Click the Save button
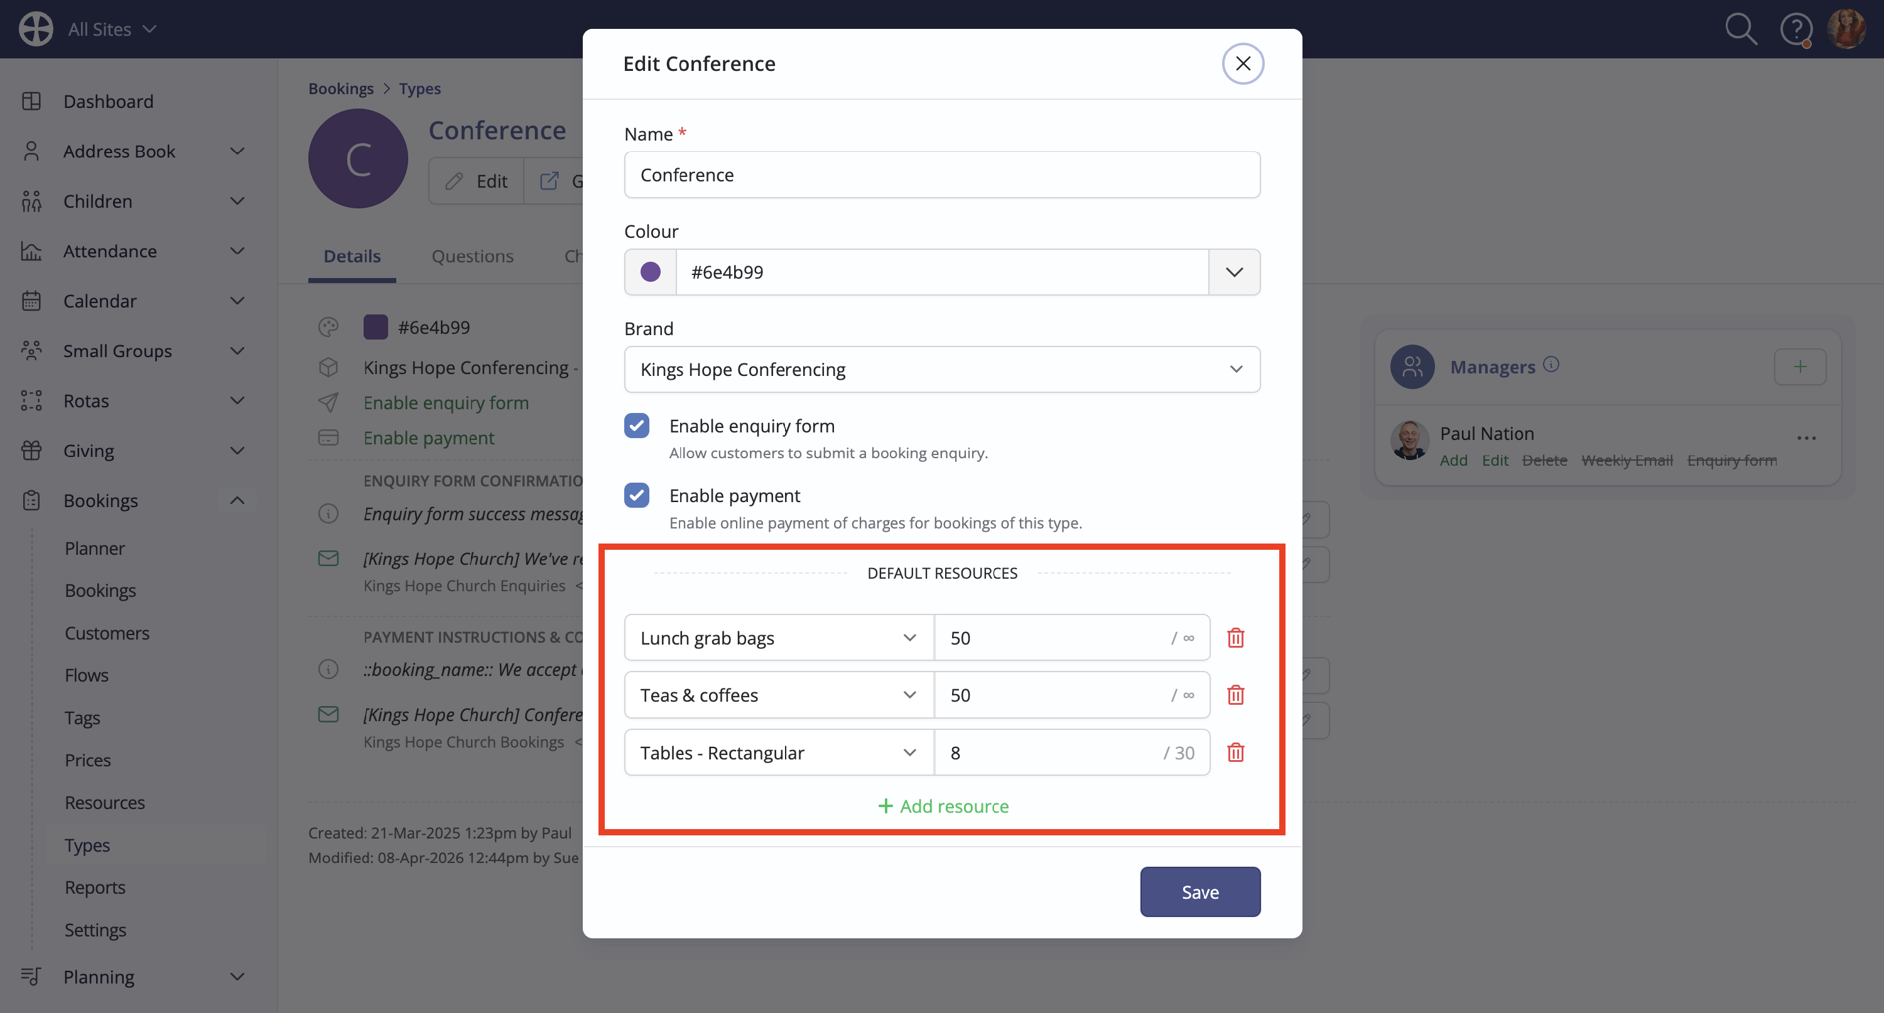The image size is (1884, 1013). tap(1200, 892)
